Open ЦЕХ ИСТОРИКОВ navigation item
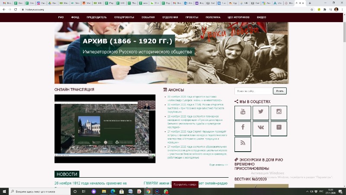 pyautogui.click(x=238, y=17)
